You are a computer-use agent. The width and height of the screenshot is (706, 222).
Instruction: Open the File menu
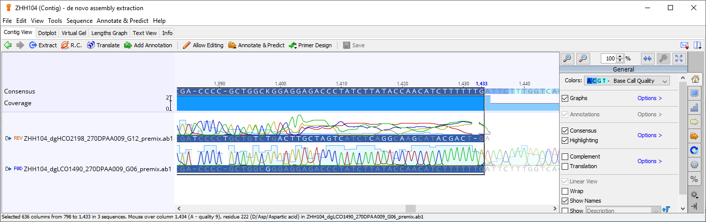click(7, 21)
